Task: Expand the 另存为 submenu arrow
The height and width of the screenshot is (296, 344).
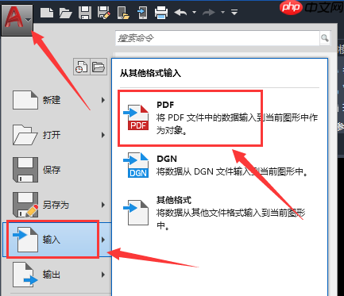Action: point(103,205)
